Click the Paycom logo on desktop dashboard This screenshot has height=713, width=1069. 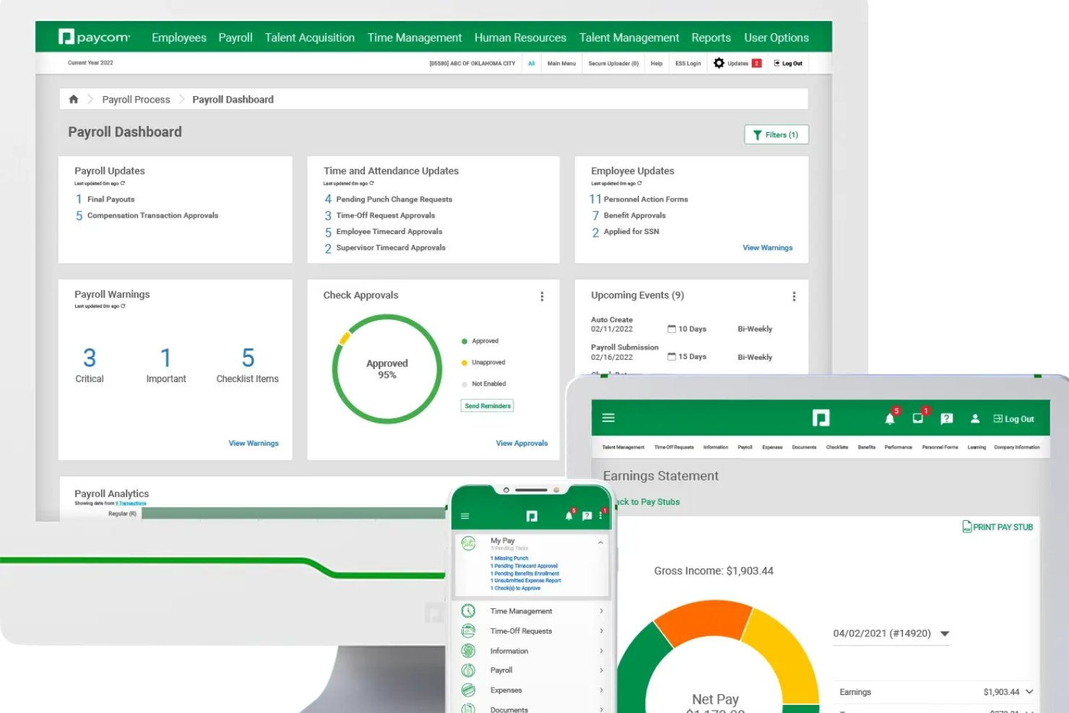coord(94,37)
